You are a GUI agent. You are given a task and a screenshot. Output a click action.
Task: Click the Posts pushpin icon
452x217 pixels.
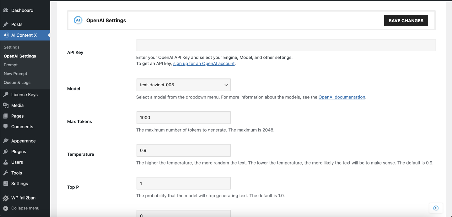pyautogui.click(x=6, y=24)
